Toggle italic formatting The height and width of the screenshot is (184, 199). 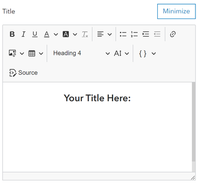point(23,34)
